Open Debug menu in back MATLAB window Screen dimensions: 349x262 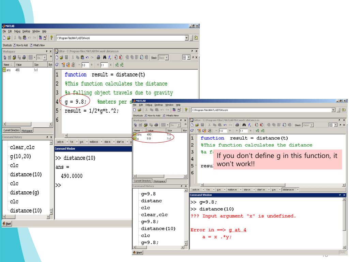17,31
